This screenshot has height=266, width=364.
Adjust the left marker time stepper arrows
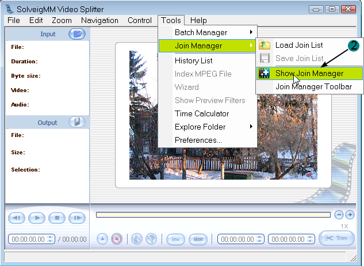[x=259, y=239]
